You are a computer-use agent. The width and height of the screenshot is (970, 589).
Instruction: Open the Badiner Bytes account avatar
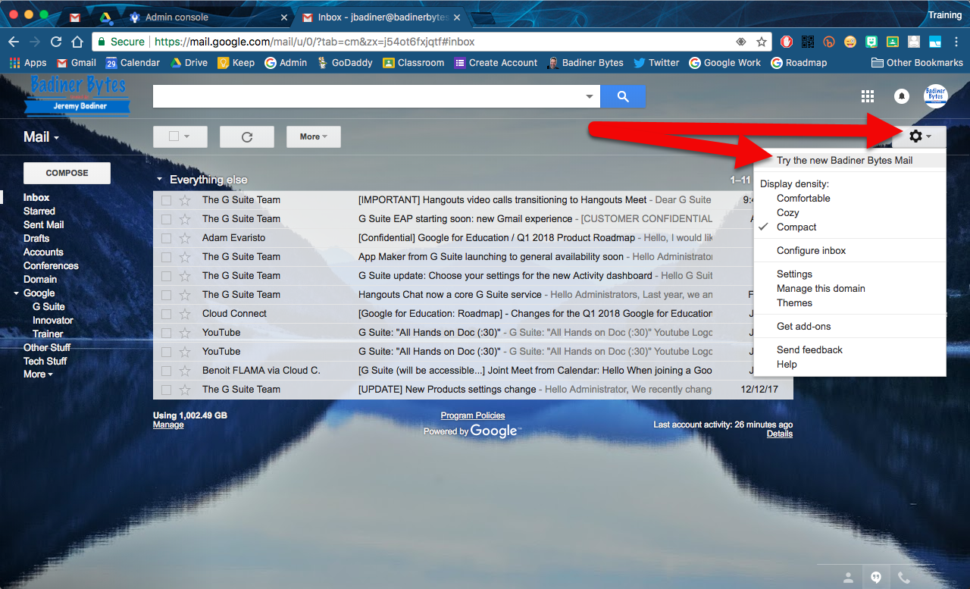click(936, 96)
